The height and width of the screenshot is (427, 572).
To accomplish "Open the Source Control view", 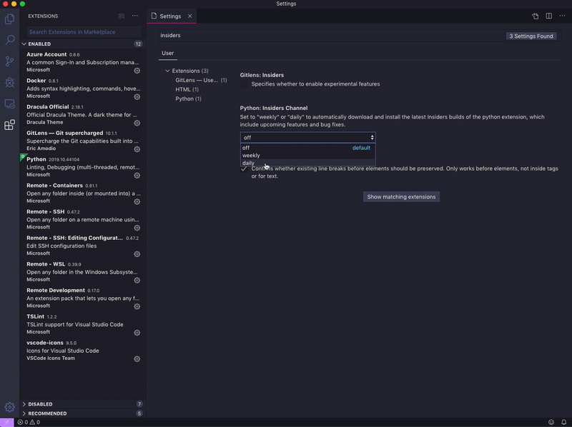I will tap(9, 61).
